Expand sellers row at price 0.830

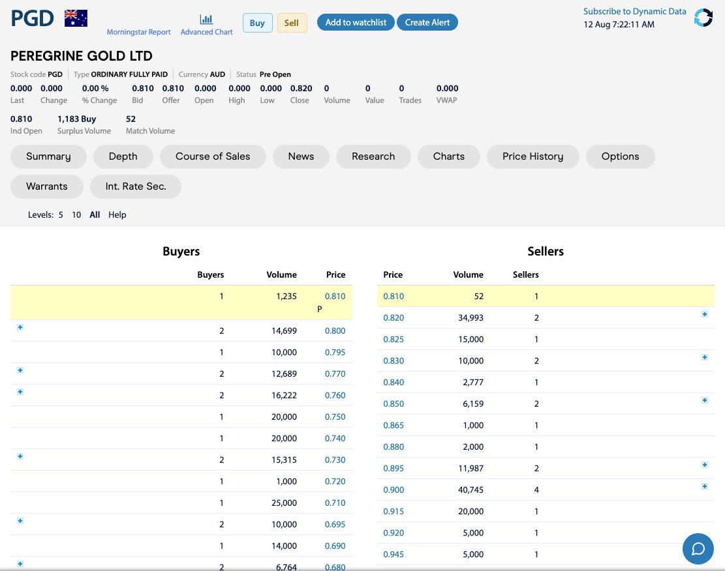(705, 357)
